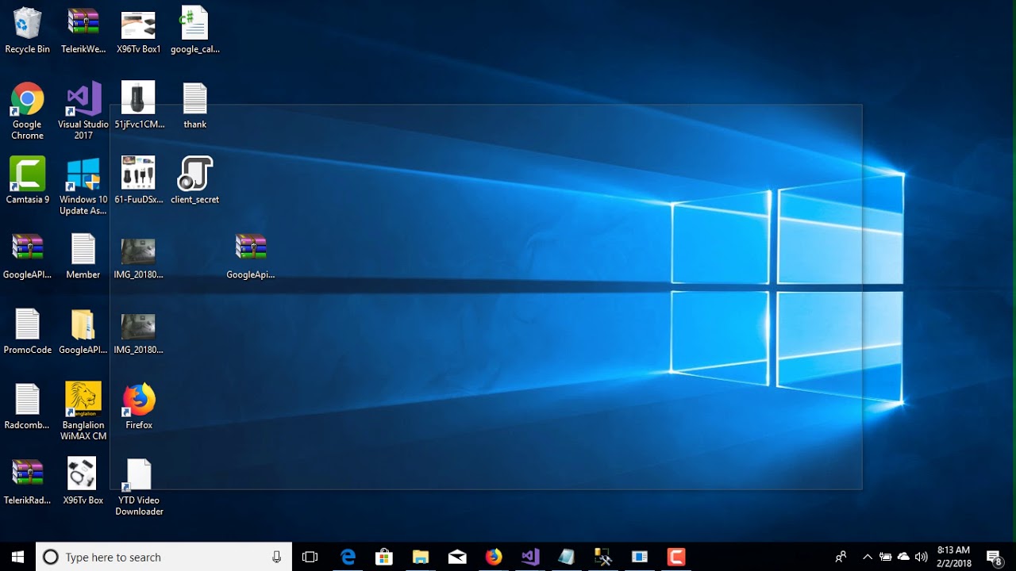
Task: Click the 'Type here to search' box
Action: point(164,557)
